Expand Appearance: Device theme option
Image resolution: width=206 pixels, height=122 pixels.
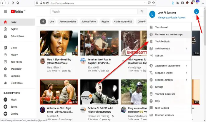click(x=169, y=66)
